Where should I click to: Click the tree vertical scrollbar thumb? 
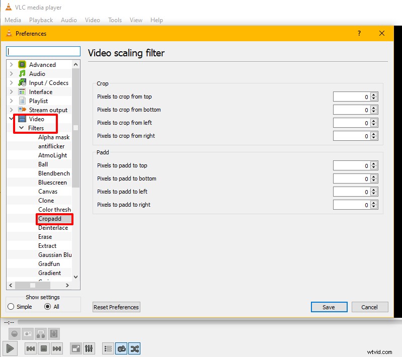75,128
